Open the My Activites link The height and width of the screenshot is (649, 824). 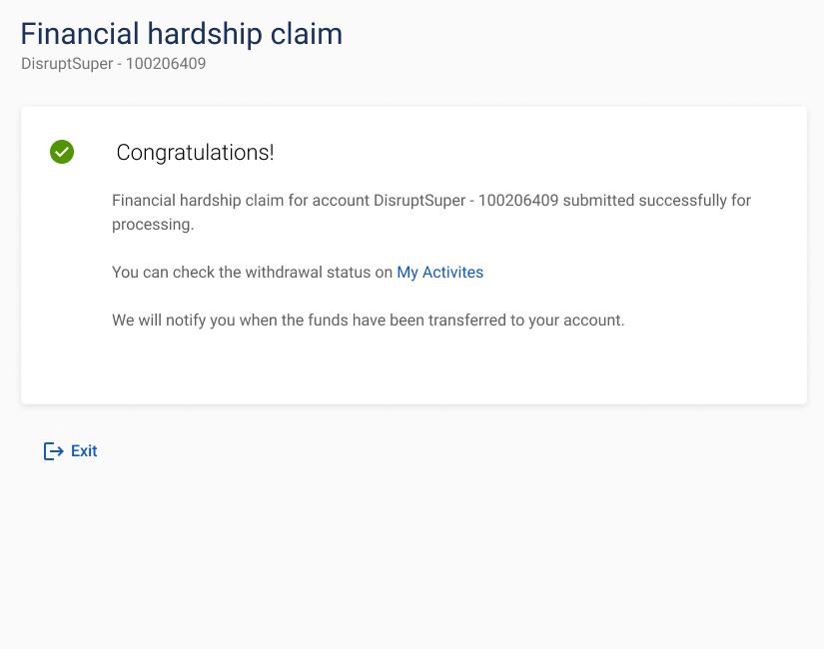point(439,273)
